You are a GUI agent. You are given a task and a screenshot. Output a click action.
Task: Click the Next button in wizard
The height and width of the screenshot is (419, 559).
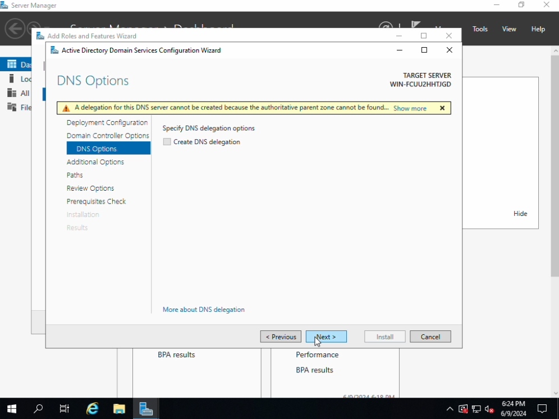point(326,337)
